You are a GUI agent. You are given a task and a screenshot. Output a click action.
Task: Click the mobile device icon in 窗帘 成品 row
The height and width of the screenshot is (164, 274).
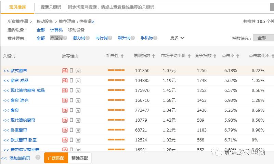(x=71, y=81)
